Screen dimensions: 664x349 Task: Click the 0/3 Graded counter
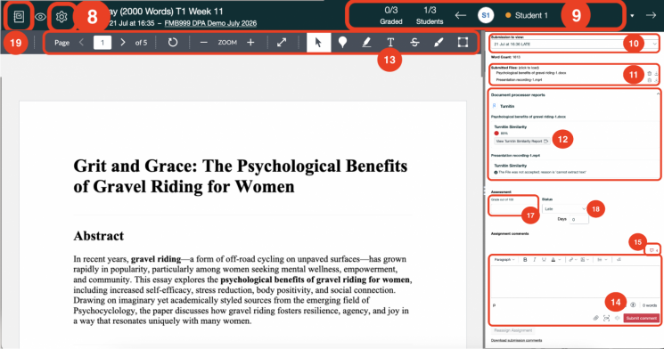[x=391, y=16]
